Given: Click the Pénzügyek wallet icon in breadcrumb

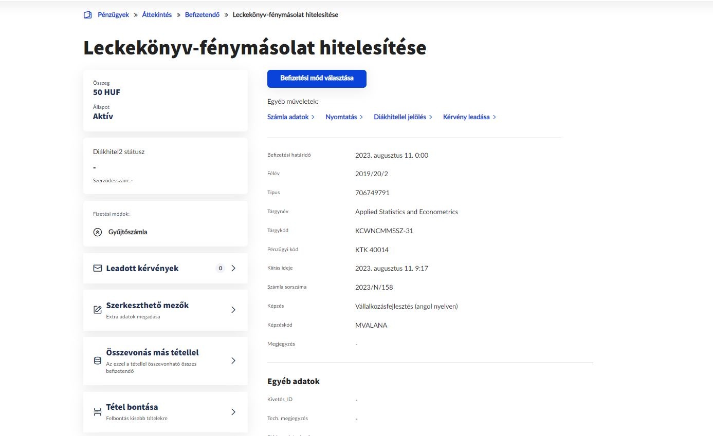Looking at the screenshot, I should [x=87, y=15].
